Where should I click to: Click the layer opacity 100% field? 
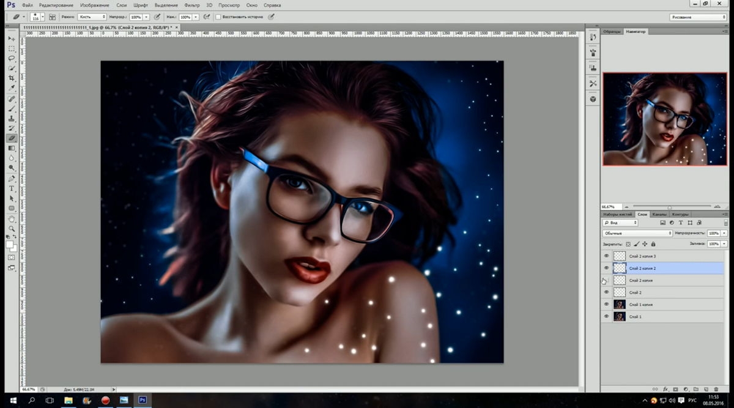coord(714,233)
